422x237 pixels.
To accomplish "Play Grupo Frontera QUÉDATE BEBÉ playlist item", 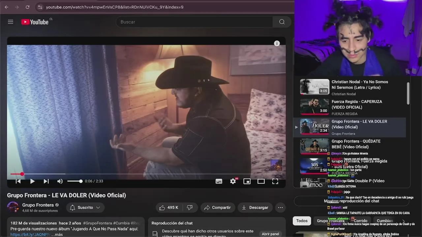I will coord(349,147).
